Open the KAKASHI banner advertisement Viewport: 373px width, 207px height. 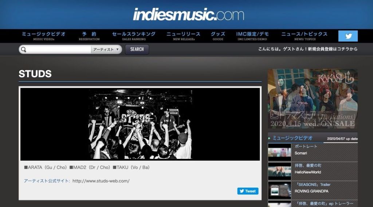(313, 99)
